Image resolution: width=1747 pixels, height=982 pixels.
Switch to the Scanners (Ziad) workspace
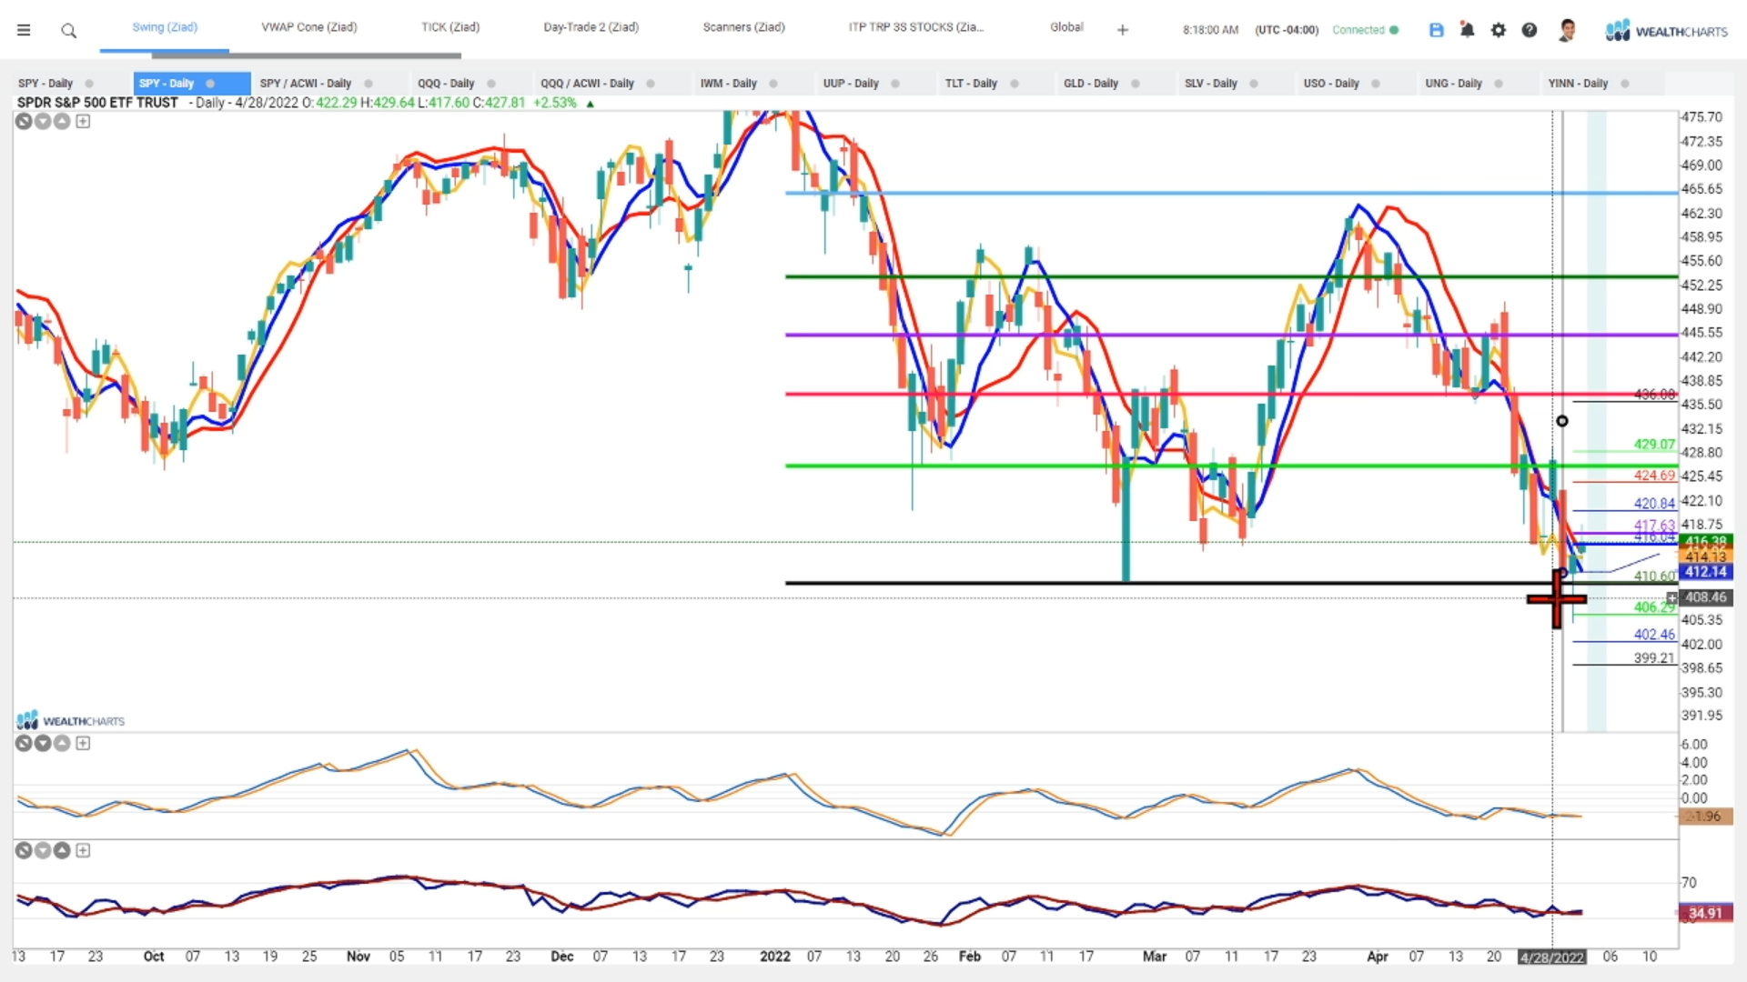pos(744,27)
